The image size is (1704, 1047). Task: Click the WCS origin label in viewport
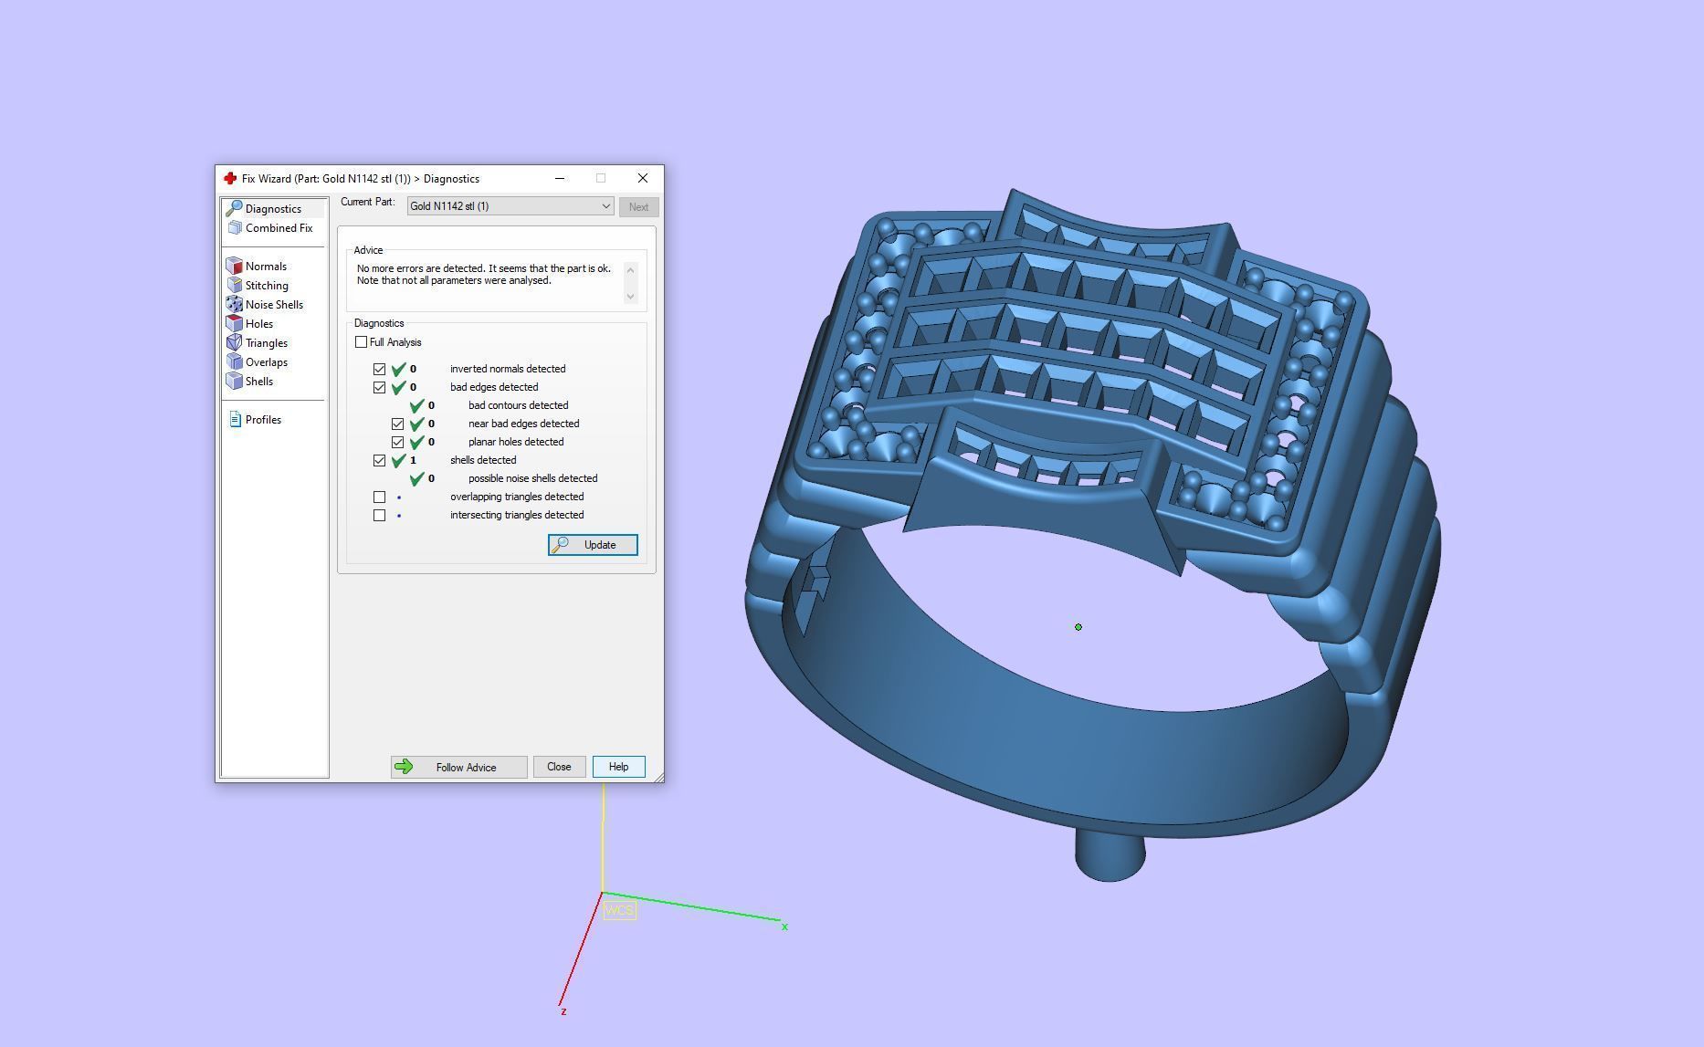click(x=619, y=910)
